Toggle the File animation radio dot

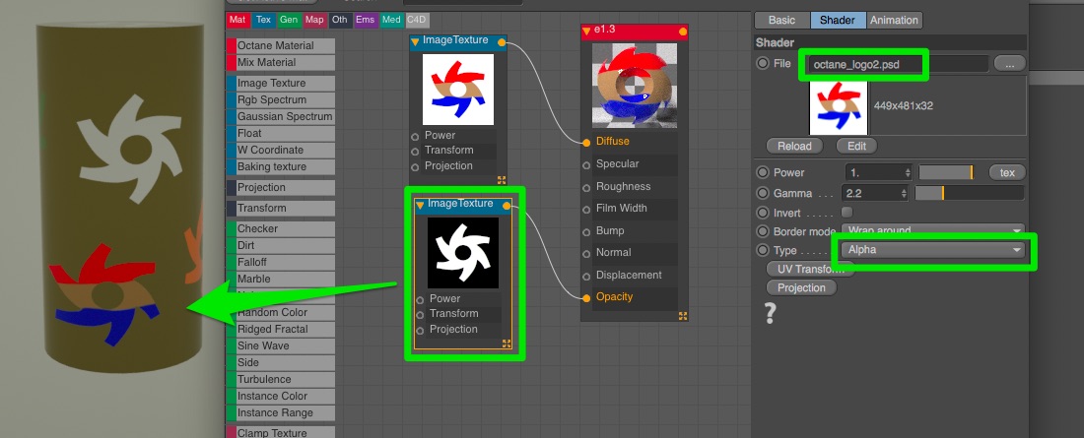click(x=763, y=64)
